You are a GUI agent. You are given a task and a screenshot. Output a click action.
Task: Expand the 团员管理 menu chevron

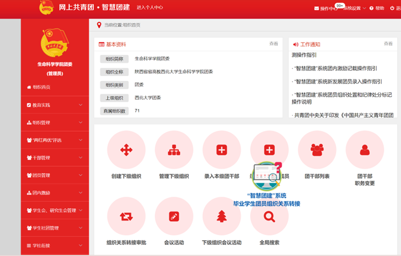[80, 175]
